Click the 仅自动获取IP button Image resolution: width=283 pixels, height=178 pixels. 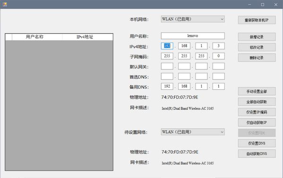click(x=257, y=122)
